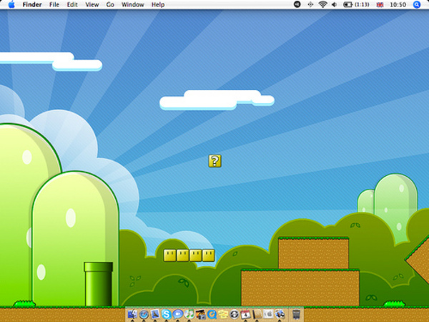Open Address Book from the Dock
Viewport: 429px width, 322px height.
pos(257,314)
